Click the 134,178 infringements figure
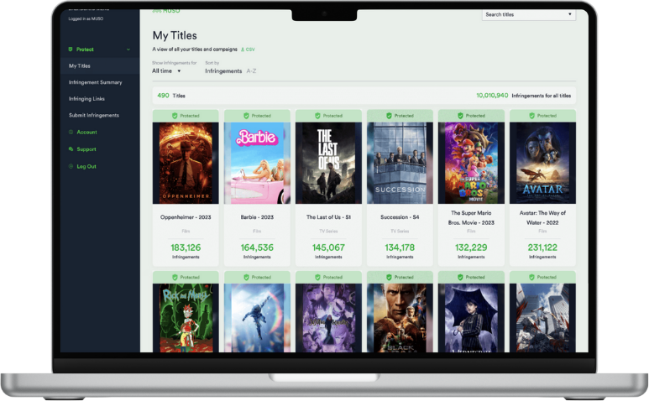The width and height of the screenshot is (649, 401). [x=400, y=247]
